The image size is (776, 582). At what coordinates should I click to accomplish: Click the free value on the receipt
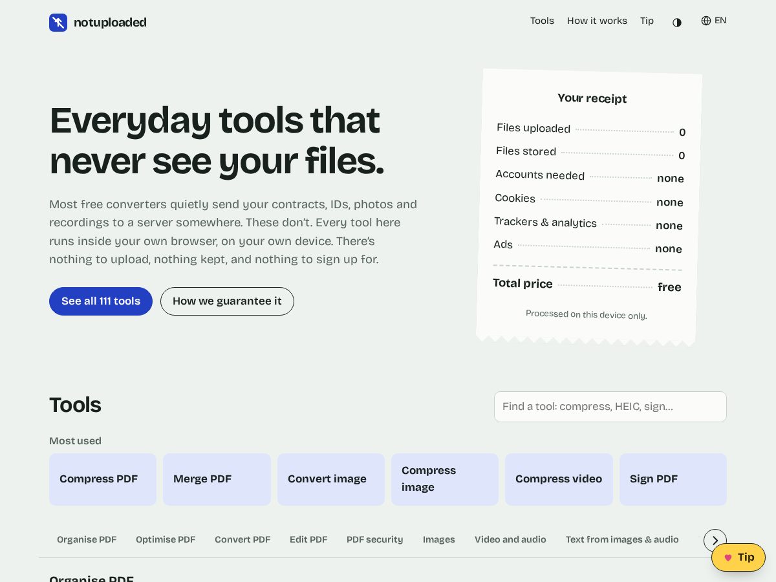point(669,287)
